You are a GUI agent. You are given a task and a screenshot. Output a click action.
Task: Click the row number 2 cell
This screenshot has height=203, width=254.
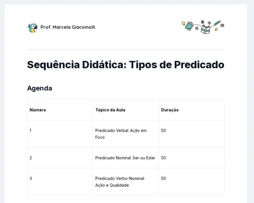(60, 158)
